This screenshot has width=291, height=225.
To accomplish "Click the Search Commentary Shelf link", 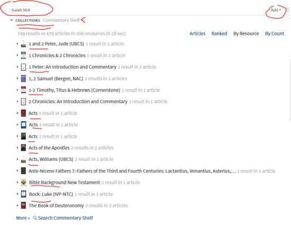I will pos(65,218).
